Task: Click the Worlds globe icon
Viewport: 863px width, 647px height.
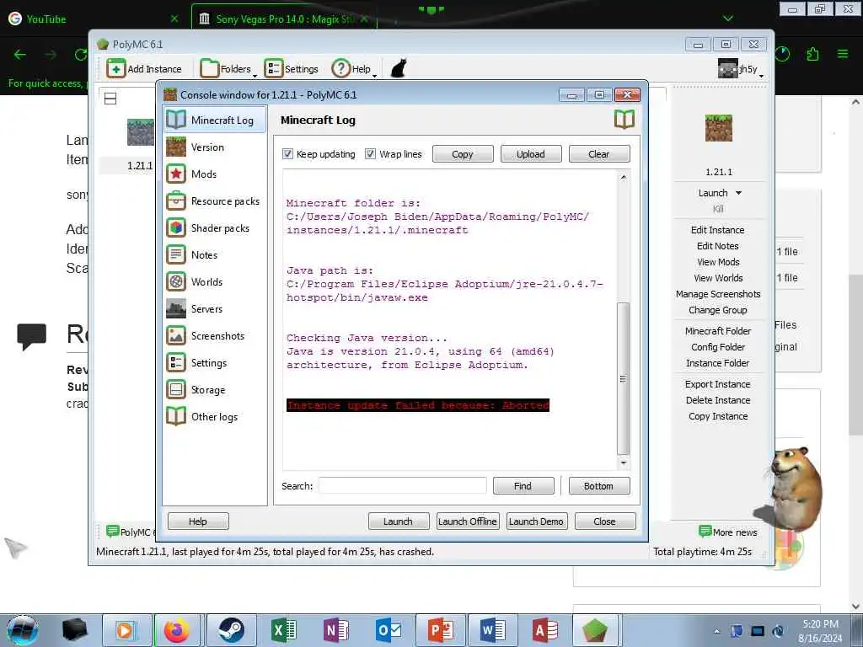Action: click(x=176, y=281)
